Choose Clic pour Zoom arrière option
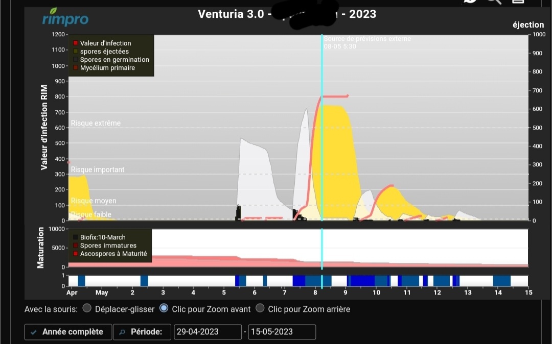The image size is (552, 344). pos(260,308)
